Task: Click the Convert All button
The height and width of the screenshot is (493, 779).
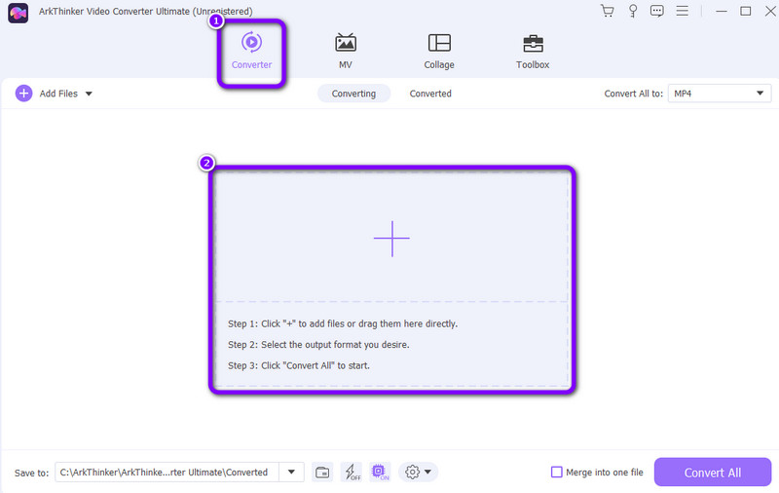Action: click(x=713, y=473)
